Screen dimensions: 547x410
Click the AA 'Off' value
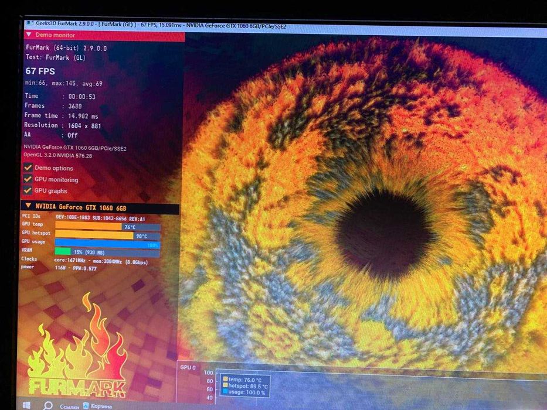(72, 135)
